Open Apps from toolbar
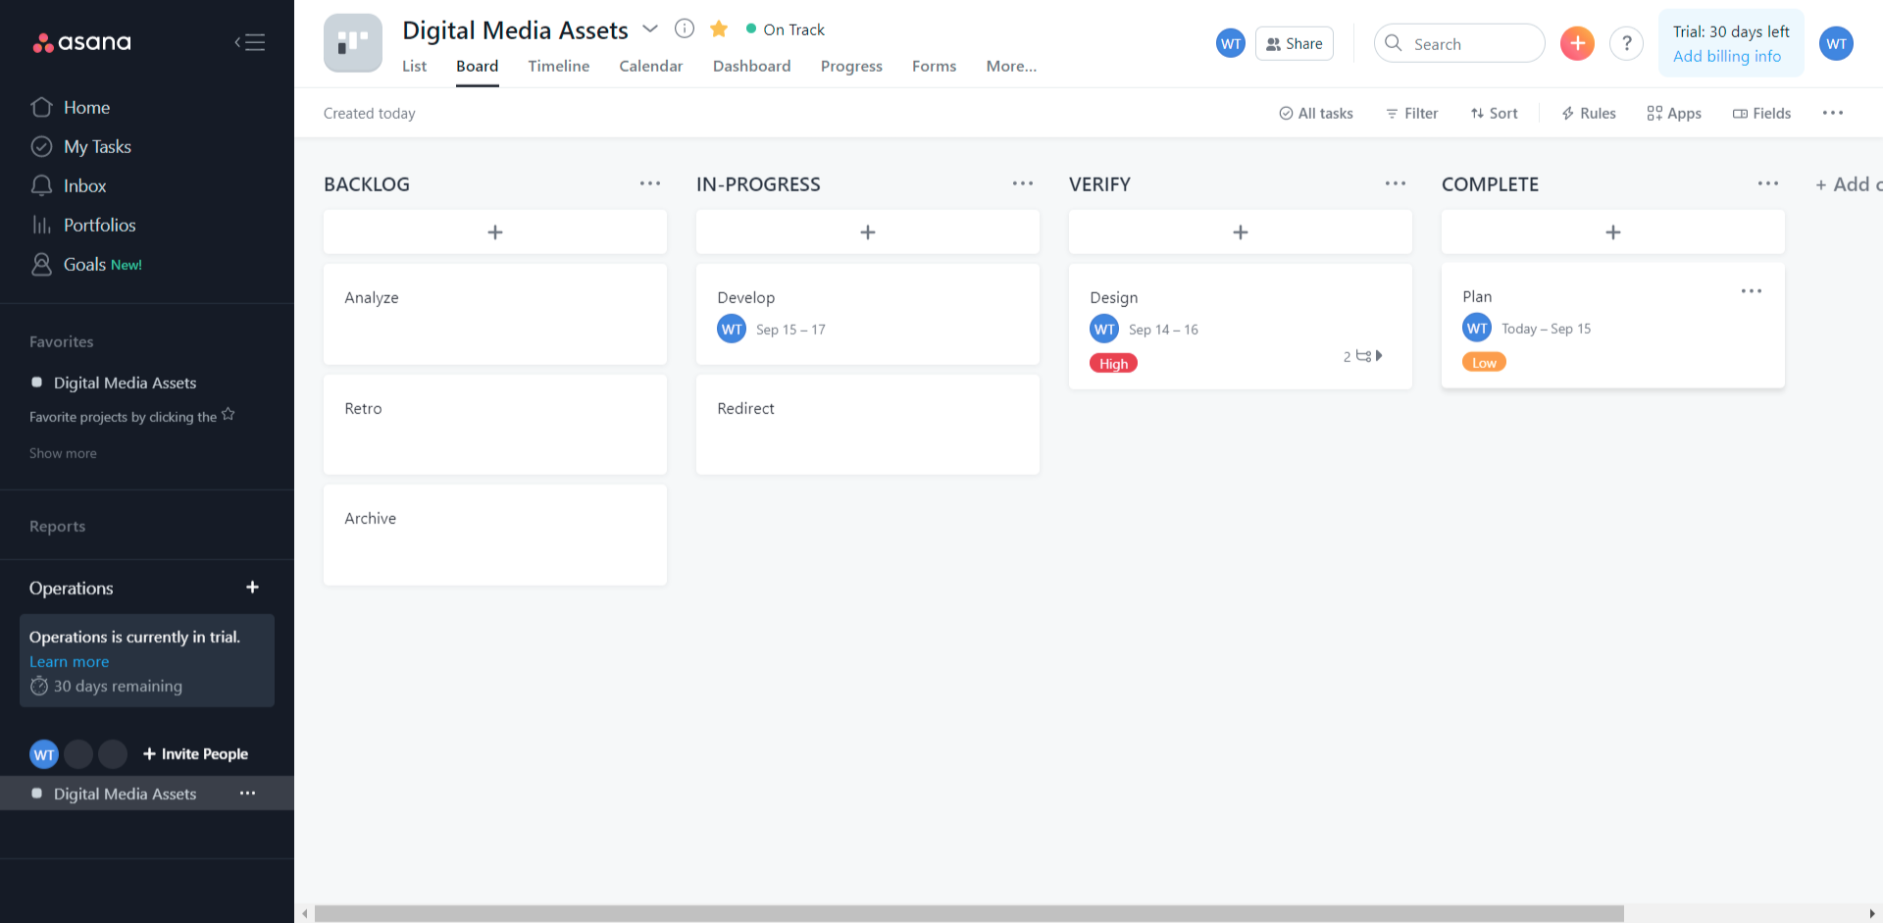Screen dimensions: 1883x923 click(1674, 113)
